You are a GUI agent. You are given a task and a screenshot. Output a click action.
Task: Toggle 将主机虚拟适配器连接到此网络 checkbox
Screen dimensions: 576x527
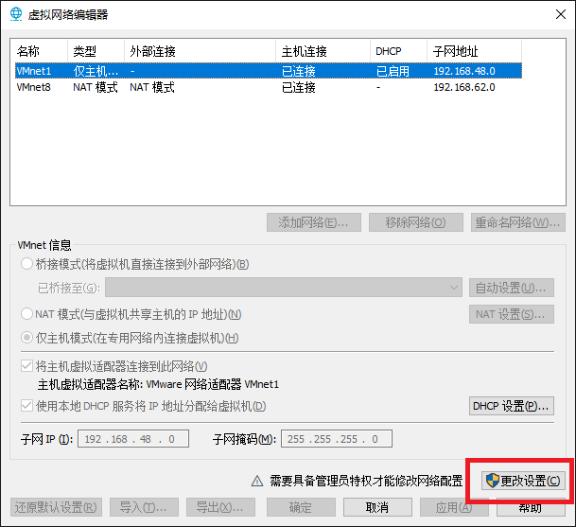[x=26, y=366]
